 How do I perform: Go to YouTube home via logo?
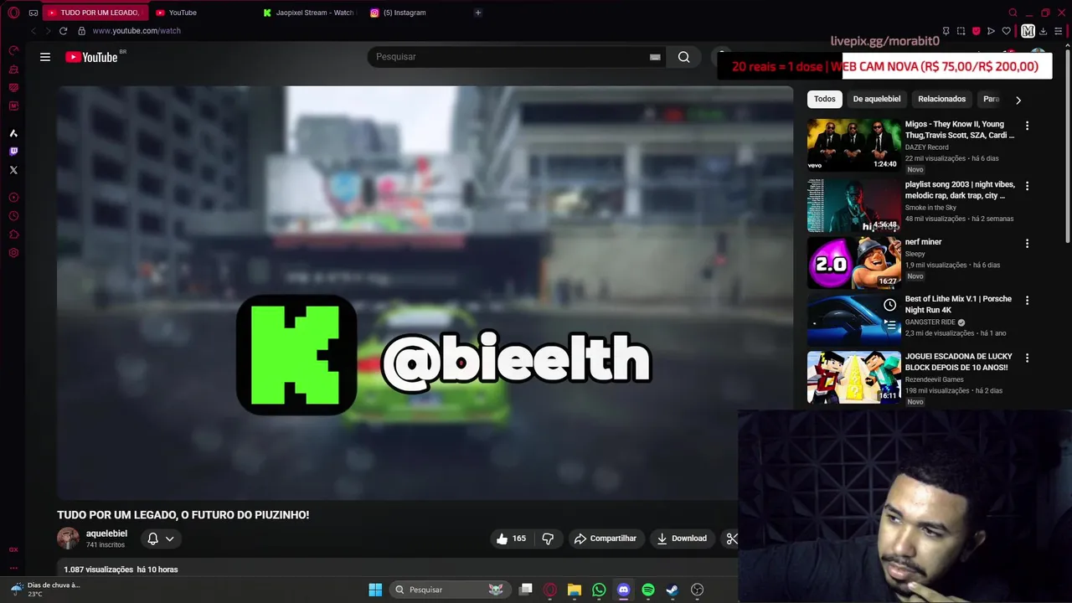91,57
